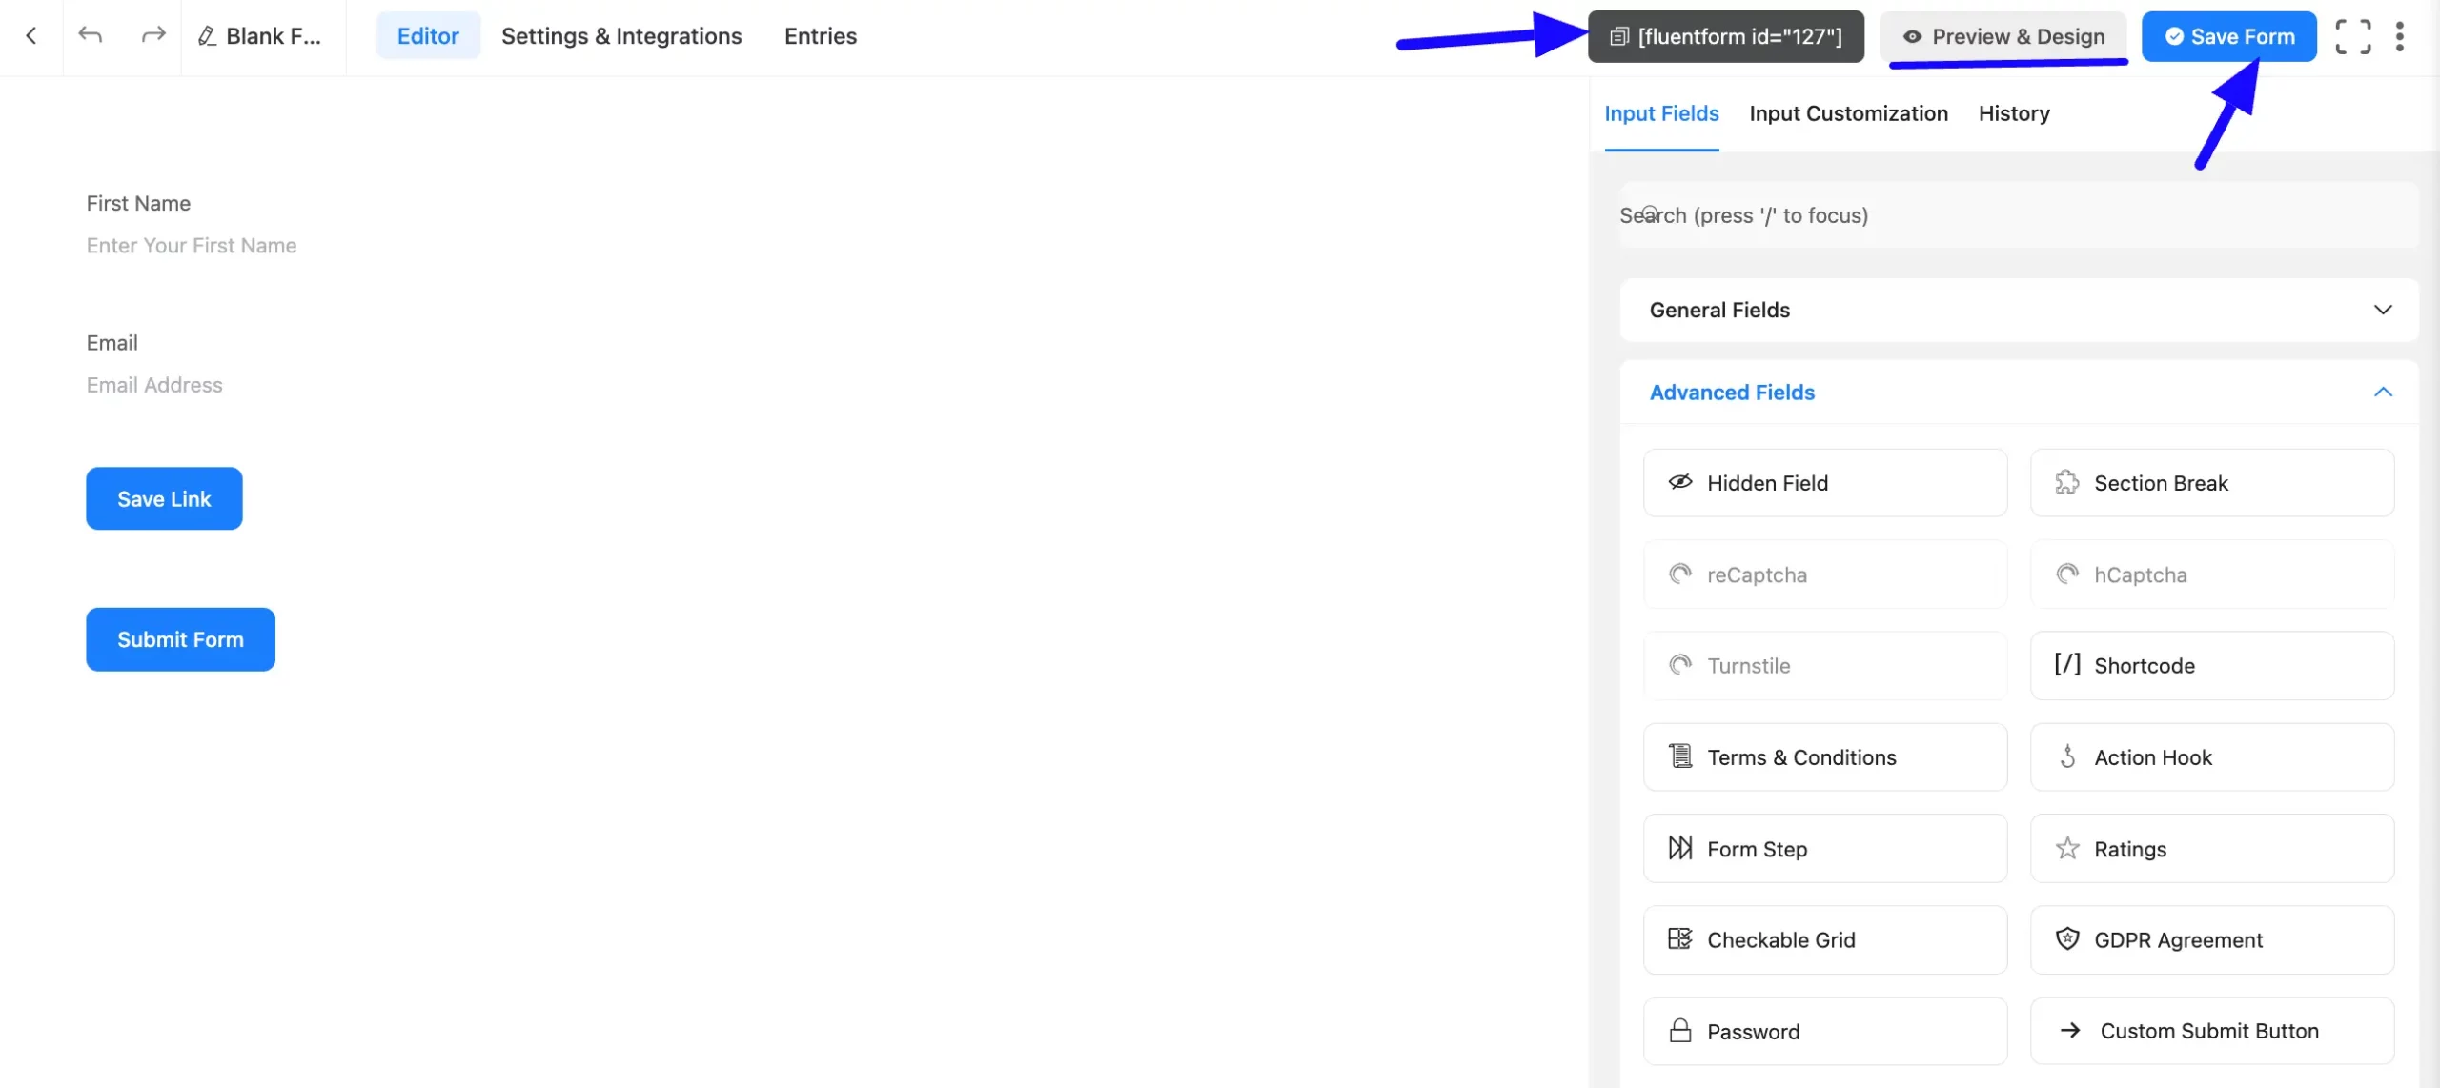Image resolution: width=2440 pixels, height=1088 pixels.
Task: Add the Ratings star field
Action: (x=2211, y=849)
